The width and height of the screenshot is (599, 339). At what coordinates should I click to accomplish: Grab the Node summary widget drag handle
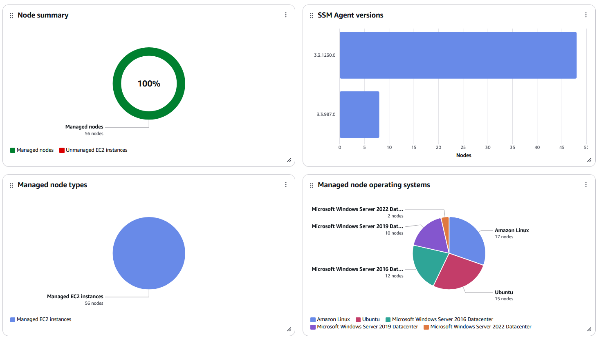click(11, 16)
